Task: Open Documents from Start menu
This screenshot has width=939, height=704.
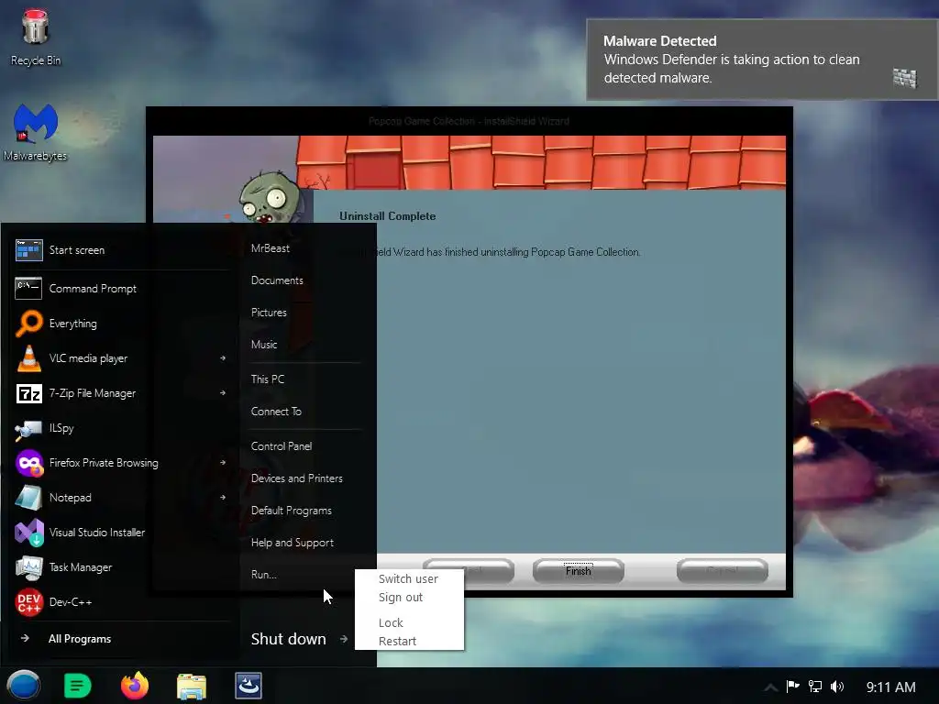Action: 277,280
